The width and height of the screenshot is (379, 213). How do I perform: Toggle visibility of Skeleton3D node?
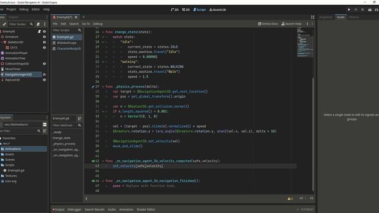click(x=44, y=42)
